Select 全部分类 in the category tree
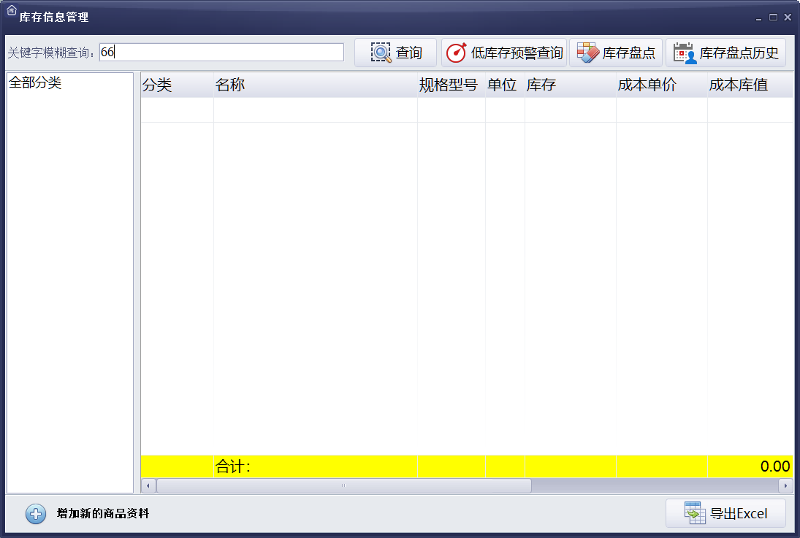 coord(35,82)
